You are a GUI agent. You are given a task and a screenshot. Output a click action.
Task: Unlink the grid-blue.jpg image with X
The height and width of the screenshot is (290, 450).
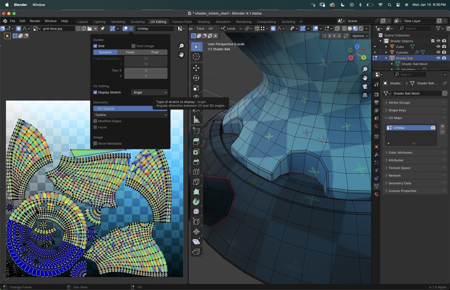point(95,28)
